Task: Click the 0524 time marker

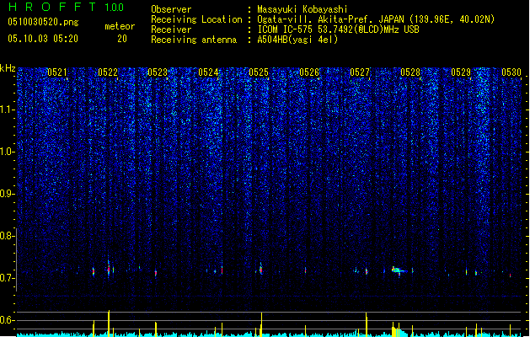Action: click(x=208, y=72)
